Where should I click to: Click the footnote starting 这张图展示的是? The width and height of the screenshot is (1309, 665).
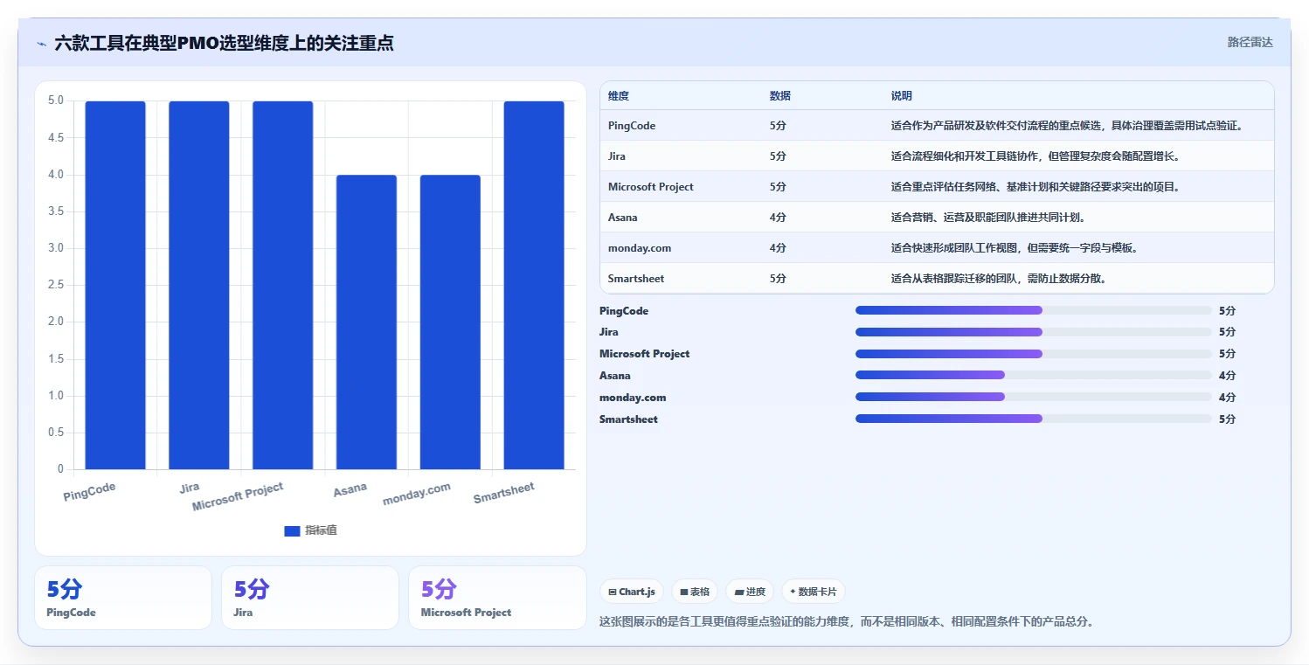tap(847, 622)
